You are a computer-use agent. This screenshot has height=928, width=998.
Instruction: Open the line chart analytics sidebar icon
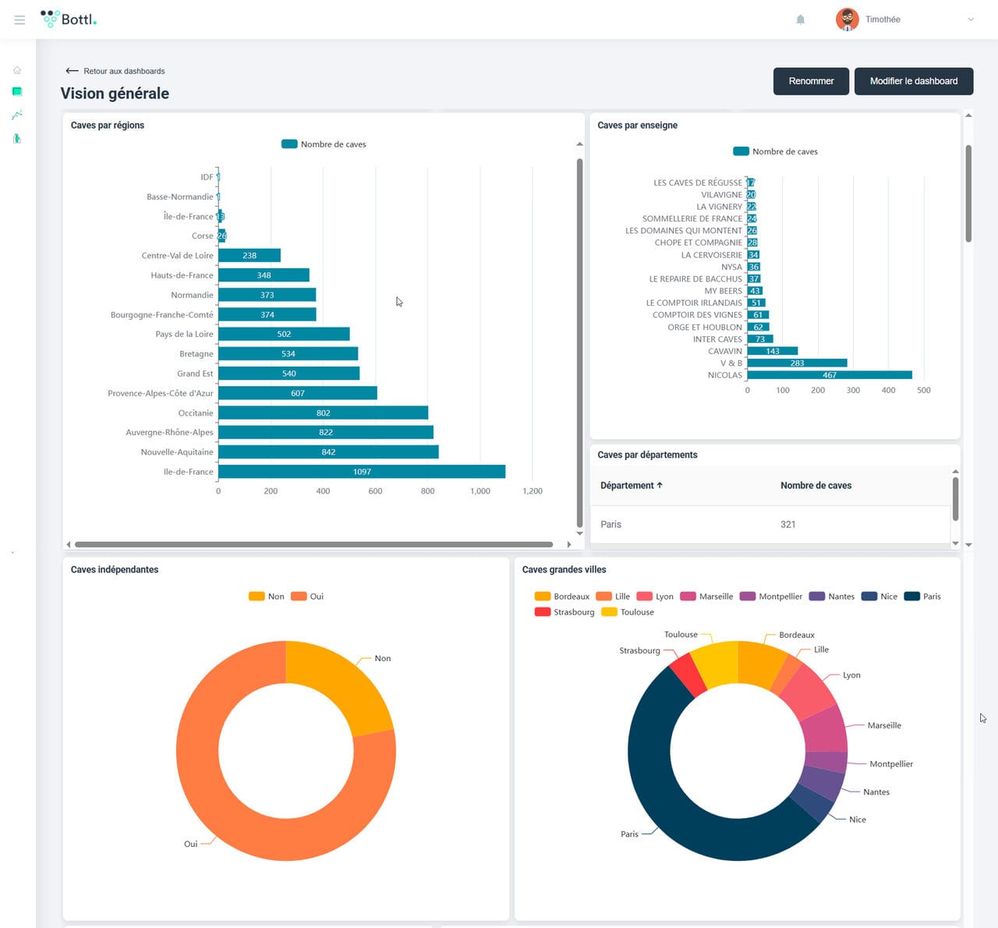[x=17, y=115]
